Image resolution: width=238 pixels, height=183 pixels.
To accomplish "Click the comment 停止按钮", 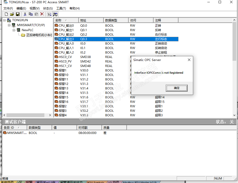I will coord(161,52).
